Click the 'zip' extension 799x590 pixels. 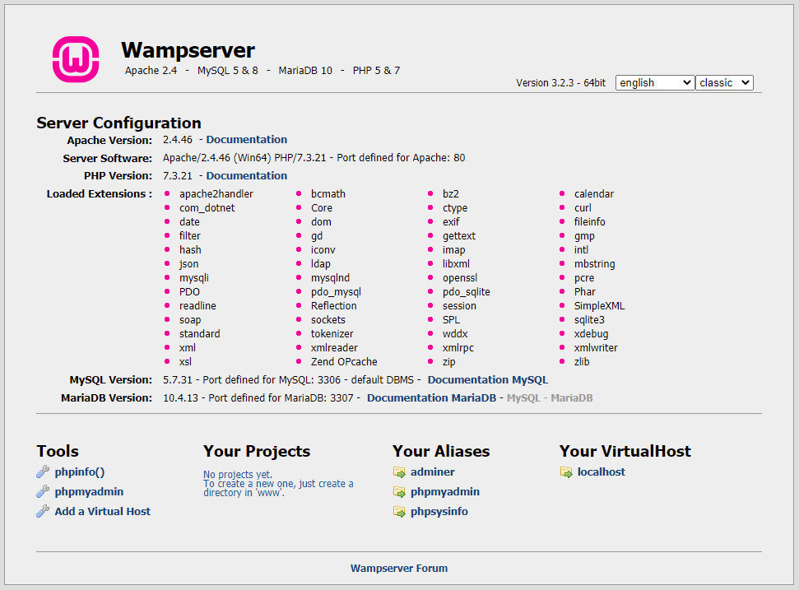(x=449, y=362)
